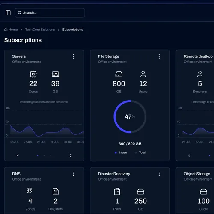Click 30 JUL label on Servers chart

(x=68, y=142)
